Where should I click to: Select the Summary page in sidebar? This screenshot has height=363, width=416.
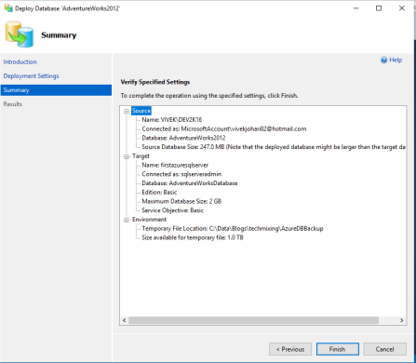point(56,90)
